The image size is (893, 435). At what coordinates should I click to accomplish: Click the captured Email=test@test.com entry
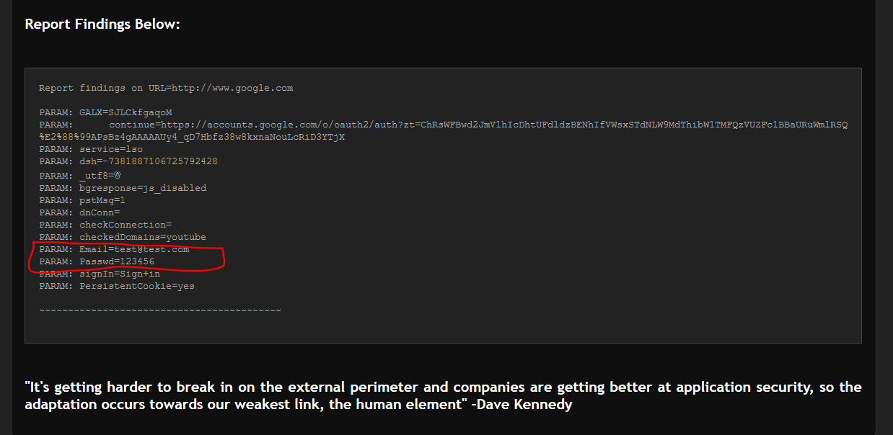[134, 249]
